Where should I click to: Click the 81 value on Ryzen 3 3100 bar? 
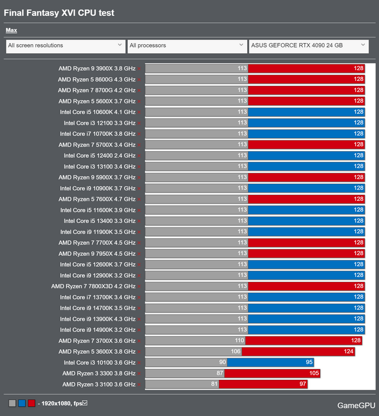pyautogui.click(x=214, y=384)
